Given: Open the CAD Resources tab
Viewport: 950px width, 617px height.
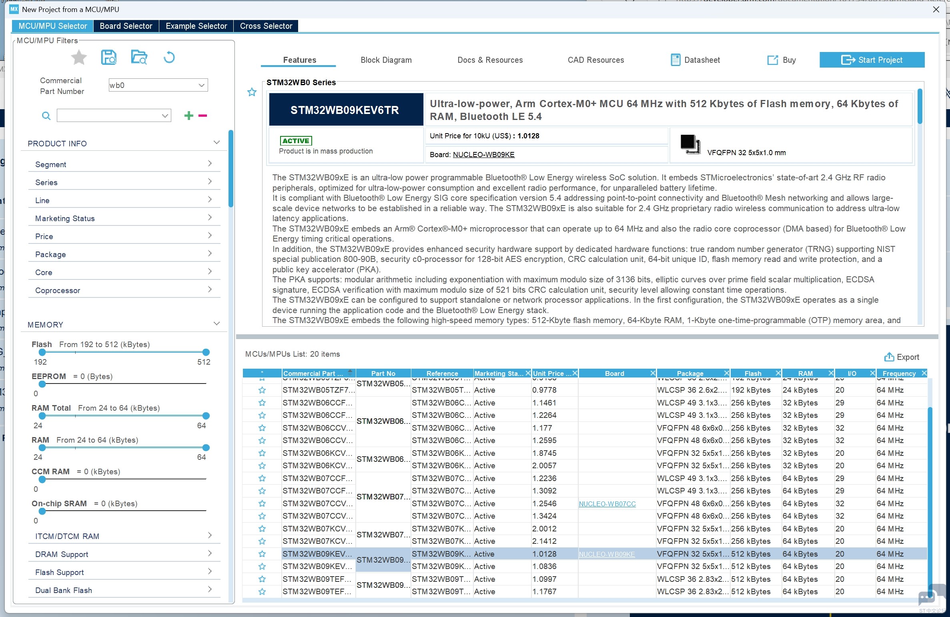Looking at the screenshot, I should pyautogui.click(x=596, y=60).
